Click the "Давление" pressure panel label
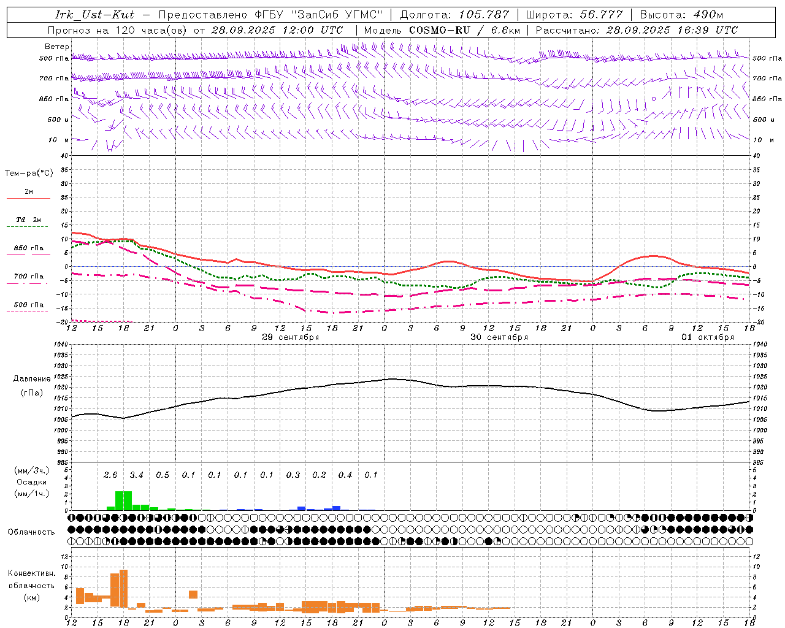 (x=32, y=379)
